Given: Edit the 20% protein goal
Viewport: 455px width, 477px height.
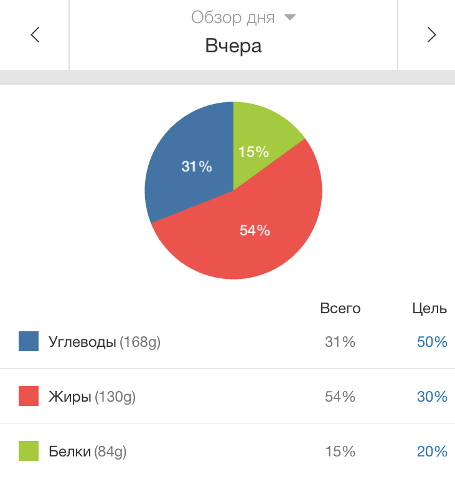Looking at the screenshot, I should pyautogui.click(x=432, y=451).
